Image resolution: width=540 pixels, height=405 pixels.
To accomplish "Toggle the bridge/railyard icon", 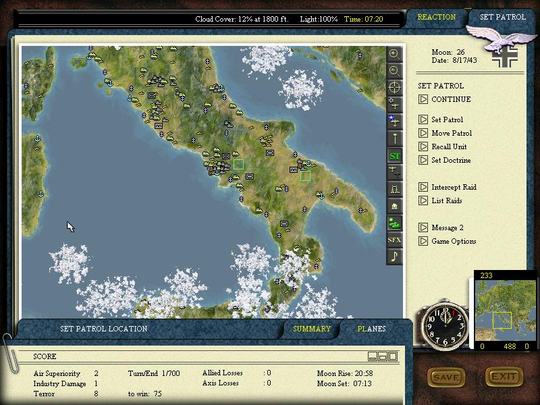I will [394, 189].
